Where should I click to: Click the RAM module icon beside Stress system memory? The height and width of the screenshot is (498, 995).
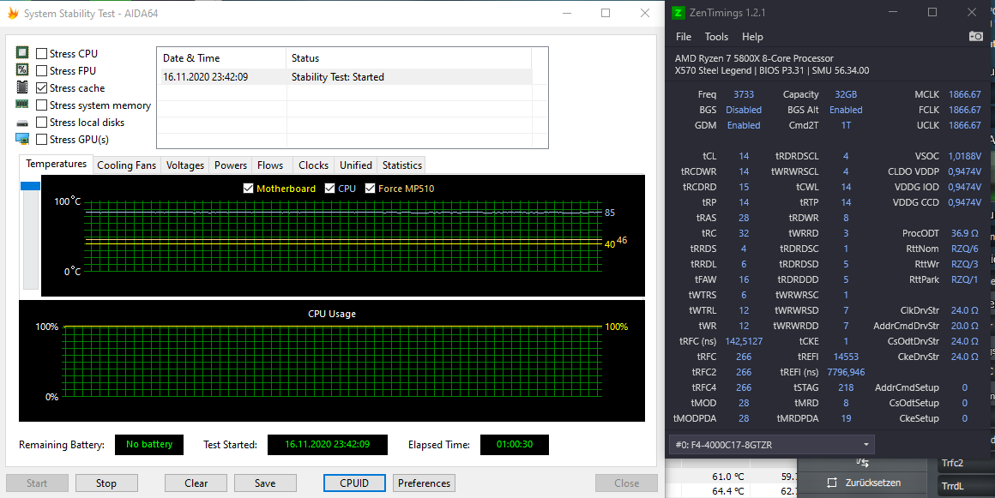pyautogui.click(x=22, y=105)
